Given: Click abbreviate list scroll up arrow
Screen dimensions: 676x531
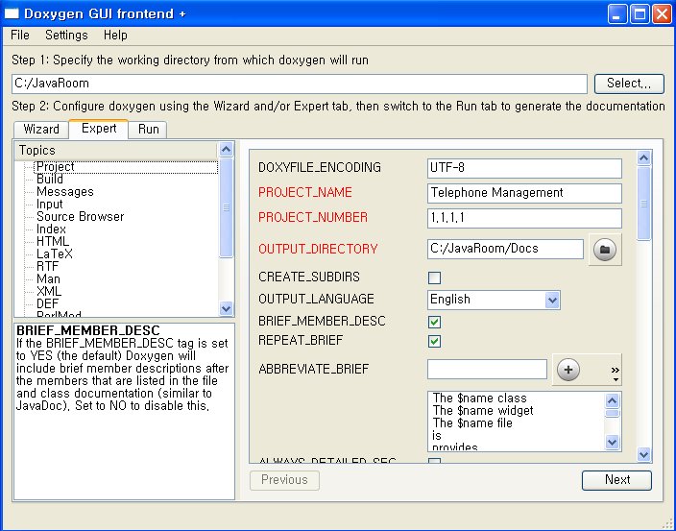Looking at the screenshot, I should pyautogui.click(x=613, y=401).
